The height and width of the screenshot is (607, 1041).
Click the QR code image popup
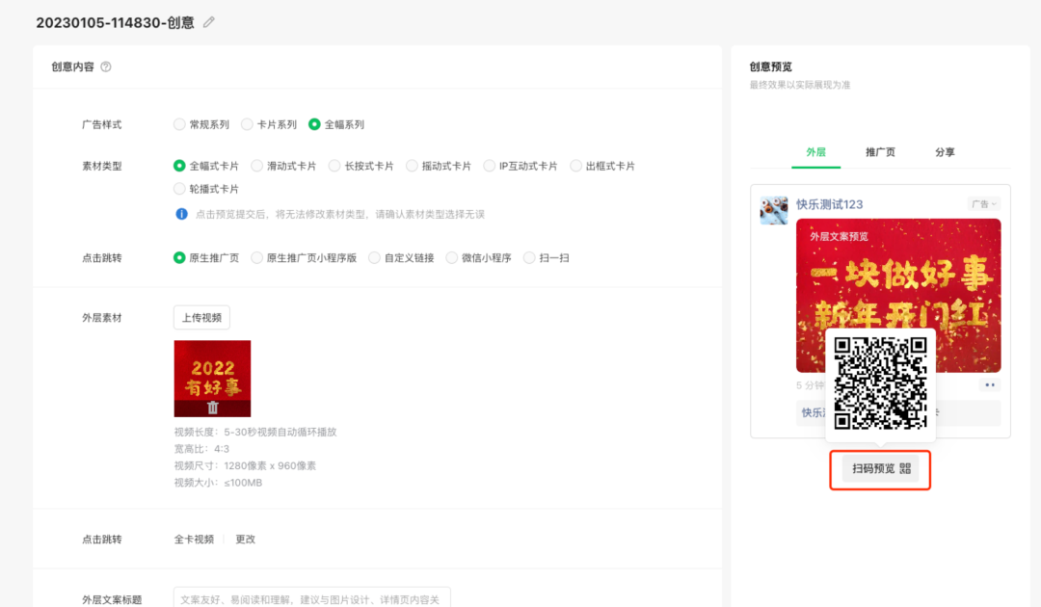[880, 383]
